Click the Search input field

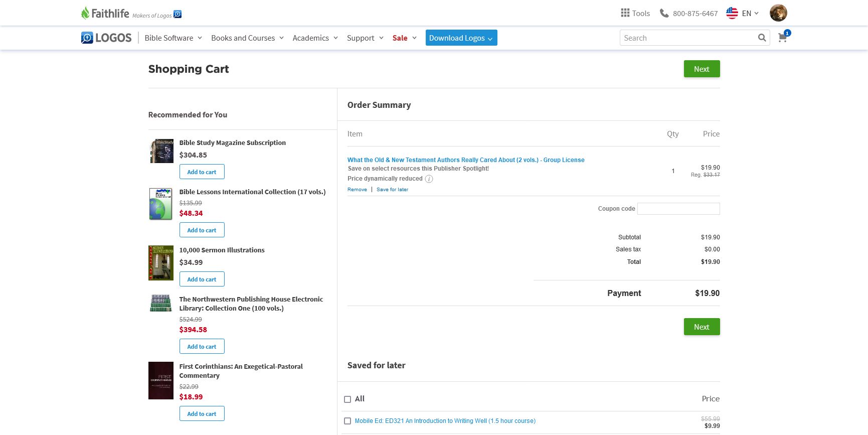click(x=688, y=38)
